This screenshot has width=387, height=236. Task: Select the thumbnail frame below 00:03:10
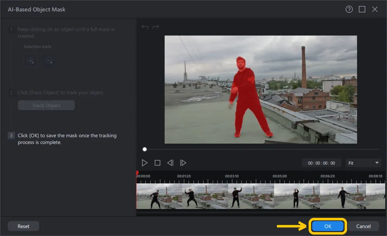click(251, 196)
